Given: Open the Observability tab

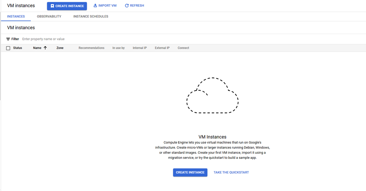Looking at the screenshot, I should pos(49,16).
